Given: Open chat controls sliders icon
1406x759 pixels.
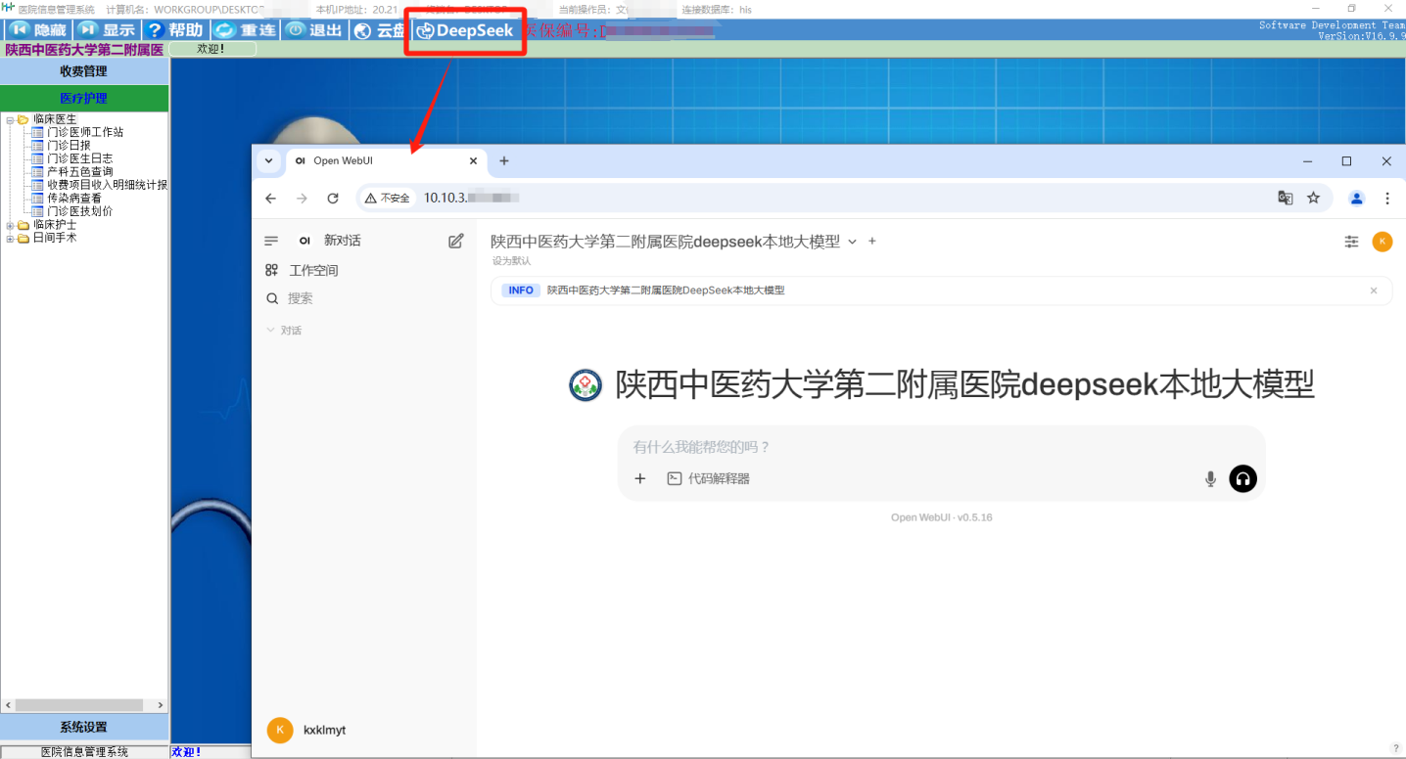Looking at the screenshot, I should coord(1352,242).
